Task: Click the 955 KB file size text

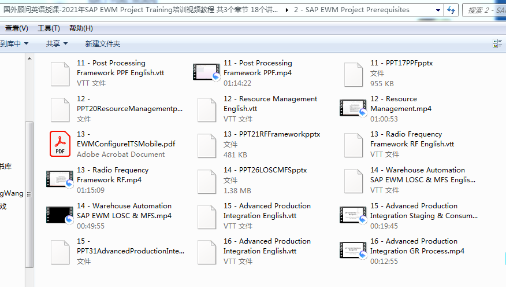Action: tap(382, 84)
